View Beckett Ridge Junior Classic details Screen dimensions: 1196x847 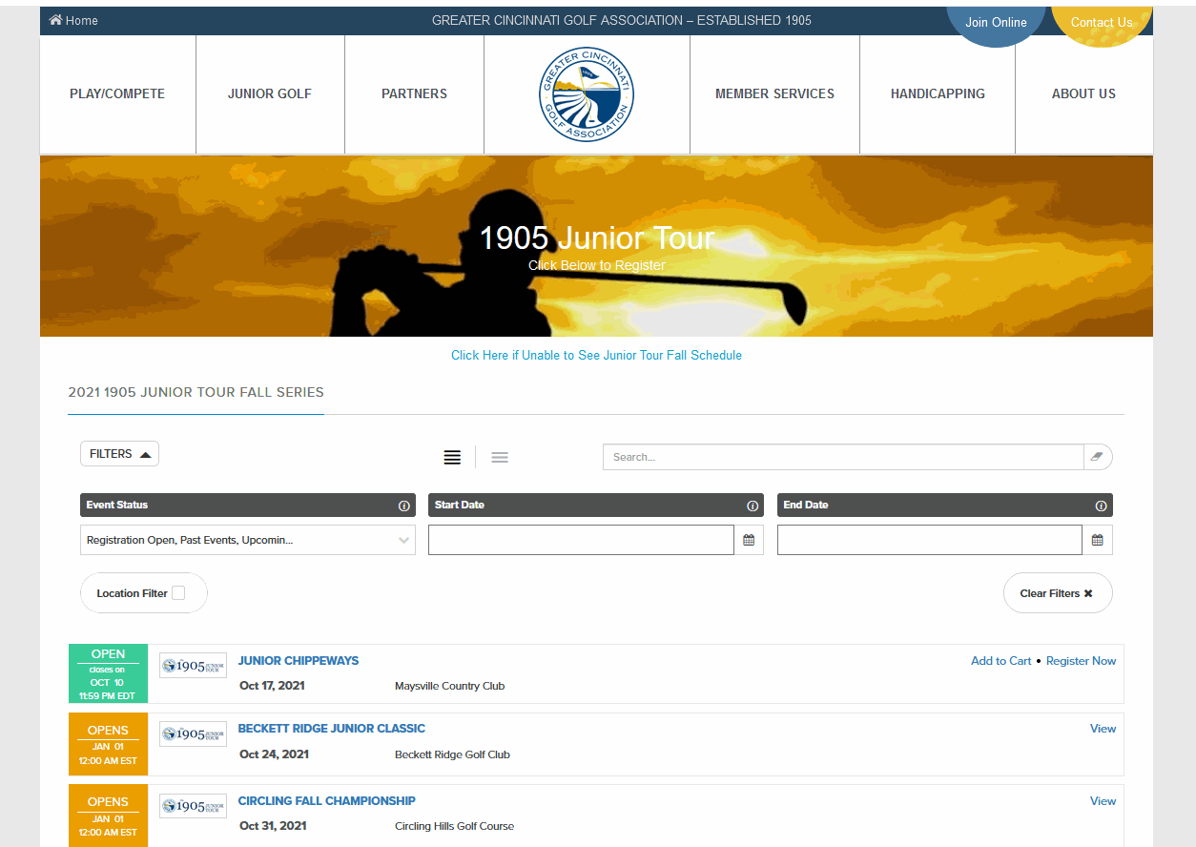point(1103,728)
